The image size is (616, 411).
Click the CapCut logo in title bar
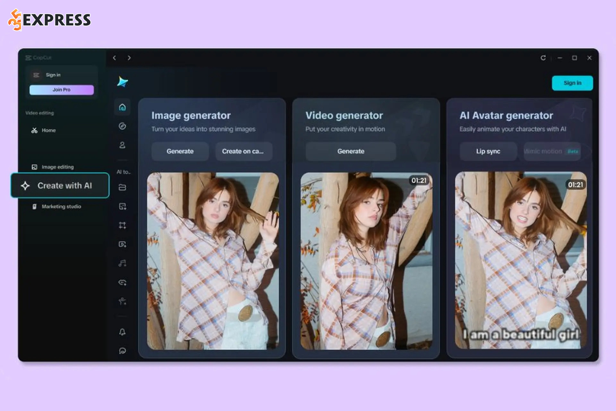point(38,58)
